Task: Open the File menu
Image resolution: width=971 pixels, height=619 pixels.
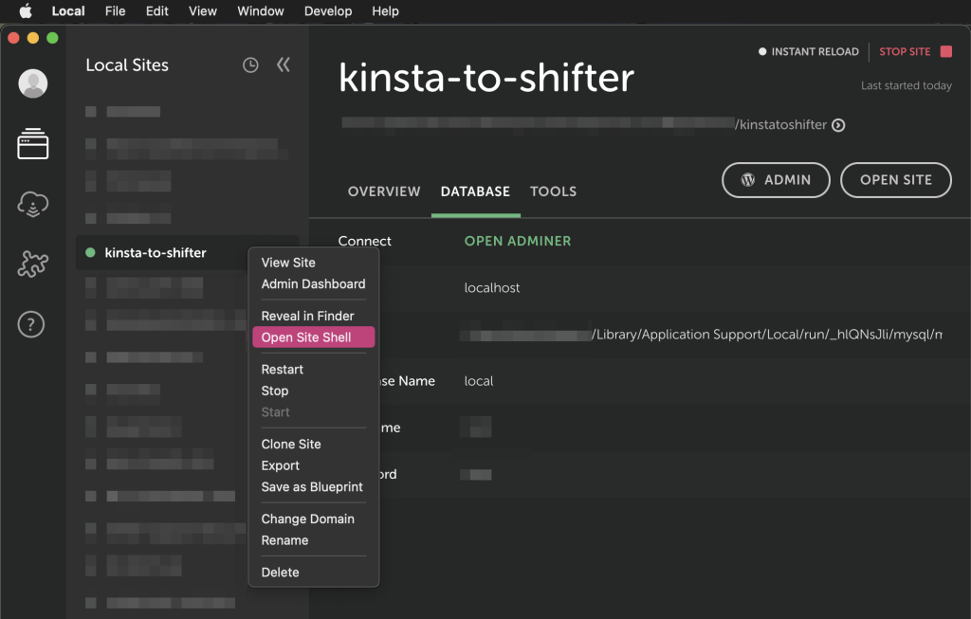Action: [115, 11]
